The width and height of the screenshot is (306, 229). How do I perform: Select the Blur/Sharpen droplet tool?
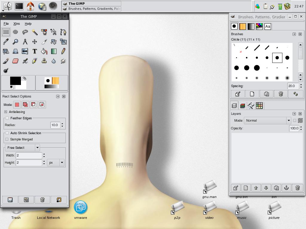pyautogui.click(x=54, y=61)
